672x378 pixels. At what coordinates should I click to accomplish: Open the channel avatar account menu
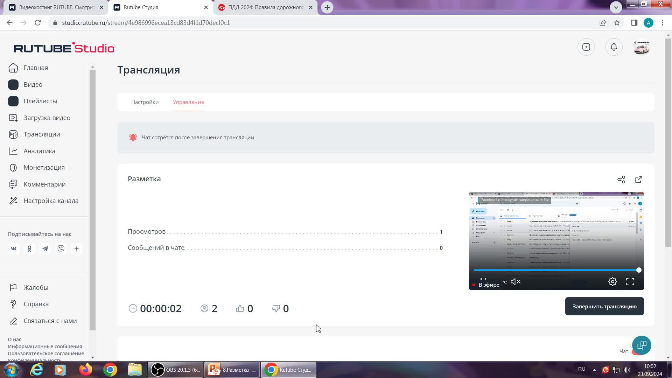(x=641, y=47)
